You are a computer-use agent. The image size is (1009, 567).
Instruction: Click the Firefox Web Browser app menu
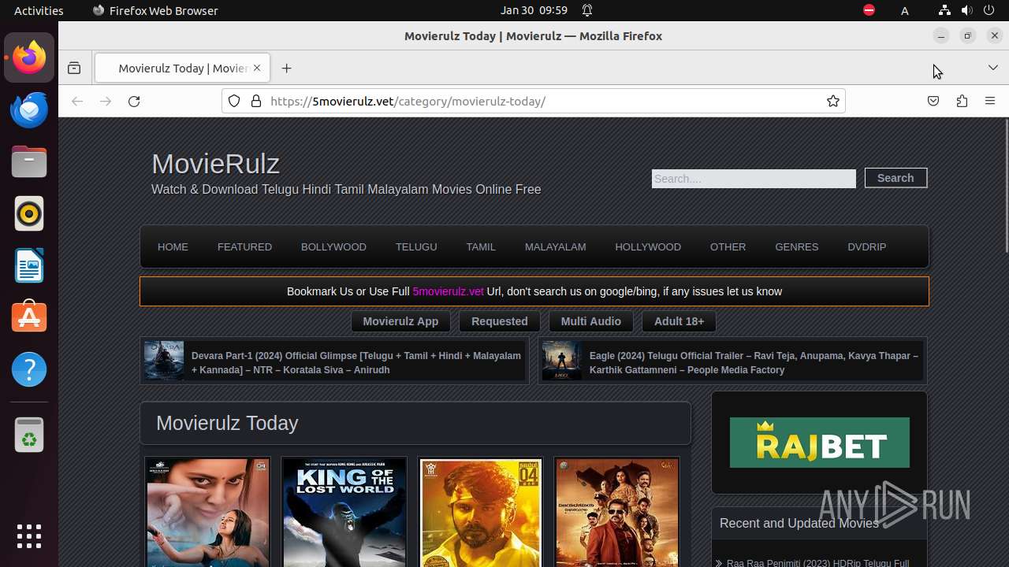point(155,10)
